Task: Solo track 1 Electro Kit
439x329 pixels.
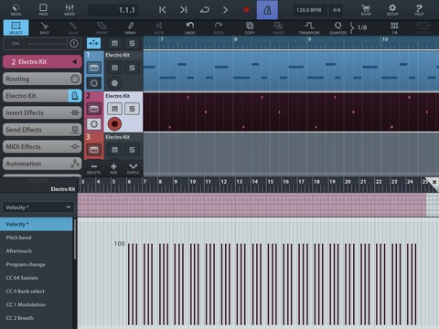Action: (132, 68)
